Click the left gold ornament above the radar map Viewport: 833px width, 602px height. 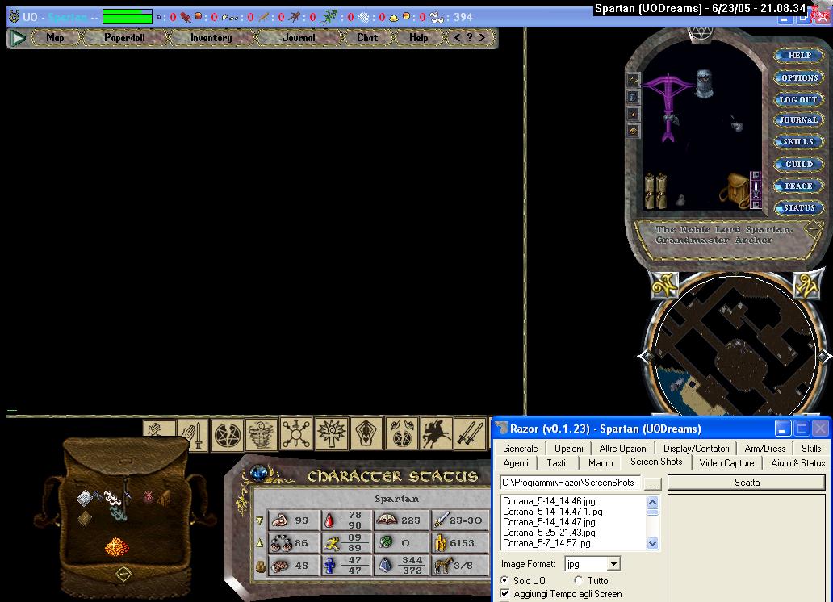664,286
